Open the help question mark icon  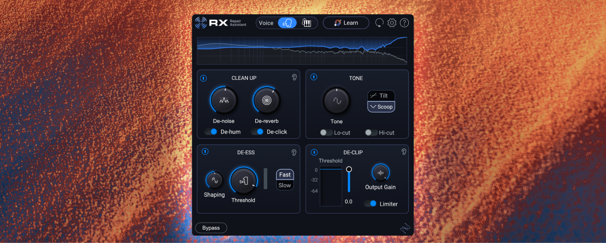[x=404, y=23]
